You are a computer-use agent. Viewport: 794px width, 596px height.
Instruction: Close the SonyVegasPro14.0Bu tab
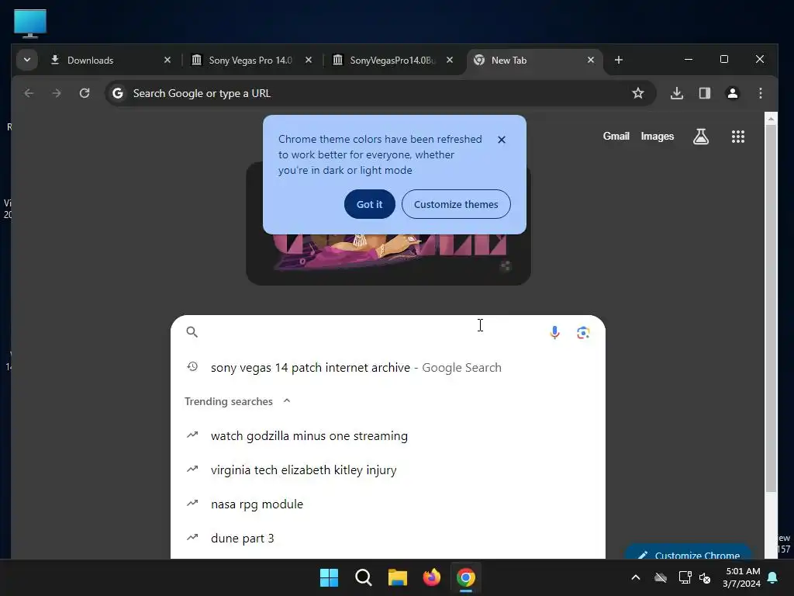(450, 60)
